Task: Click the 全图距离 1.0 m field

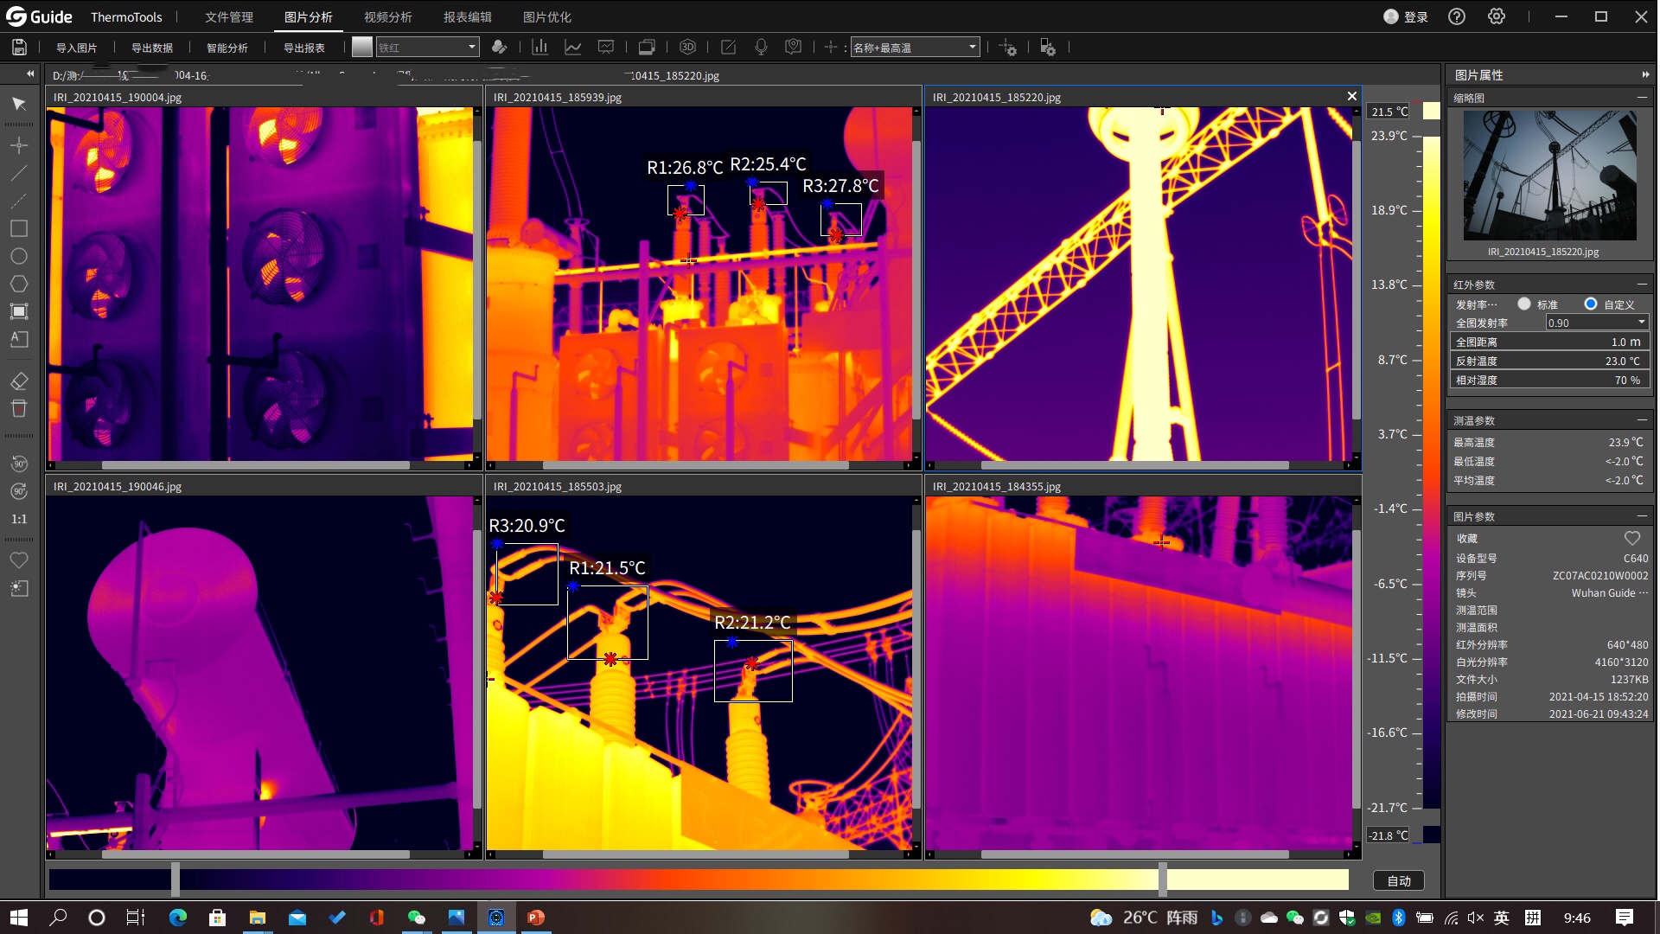Action: [1549, 342]
